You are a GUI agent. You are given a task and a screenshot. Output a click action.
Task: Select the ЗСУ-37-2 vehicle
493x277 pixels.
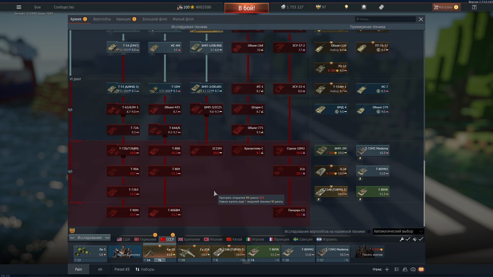pos(290,47)
